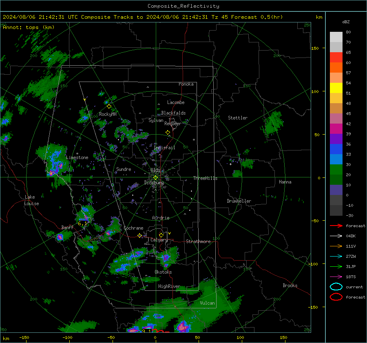Click the dark gray -10 dBZ swatch
This screenshot has width=367, height=343.
pyautogui.click(x=336, y=210)
